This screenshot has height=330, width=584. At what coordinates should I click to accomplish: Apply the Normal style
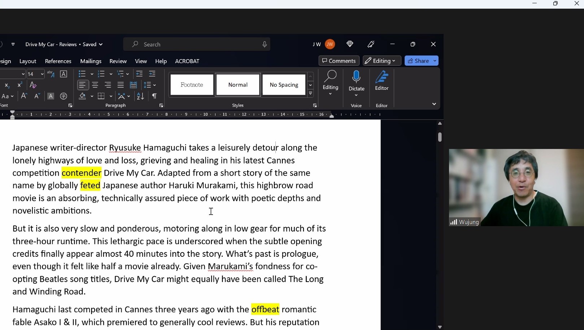(238, 85)
